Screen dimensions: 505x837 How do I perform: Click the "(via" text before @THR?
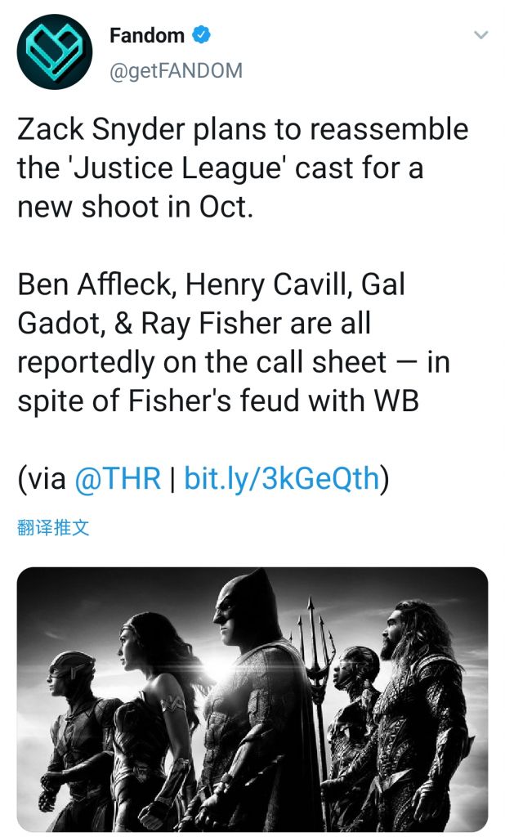[42, 478]
